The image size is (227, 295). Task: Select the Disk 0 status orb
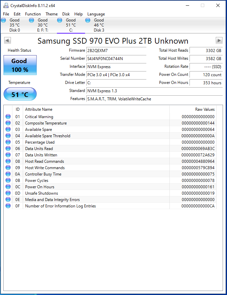click(x=4, y=20)
